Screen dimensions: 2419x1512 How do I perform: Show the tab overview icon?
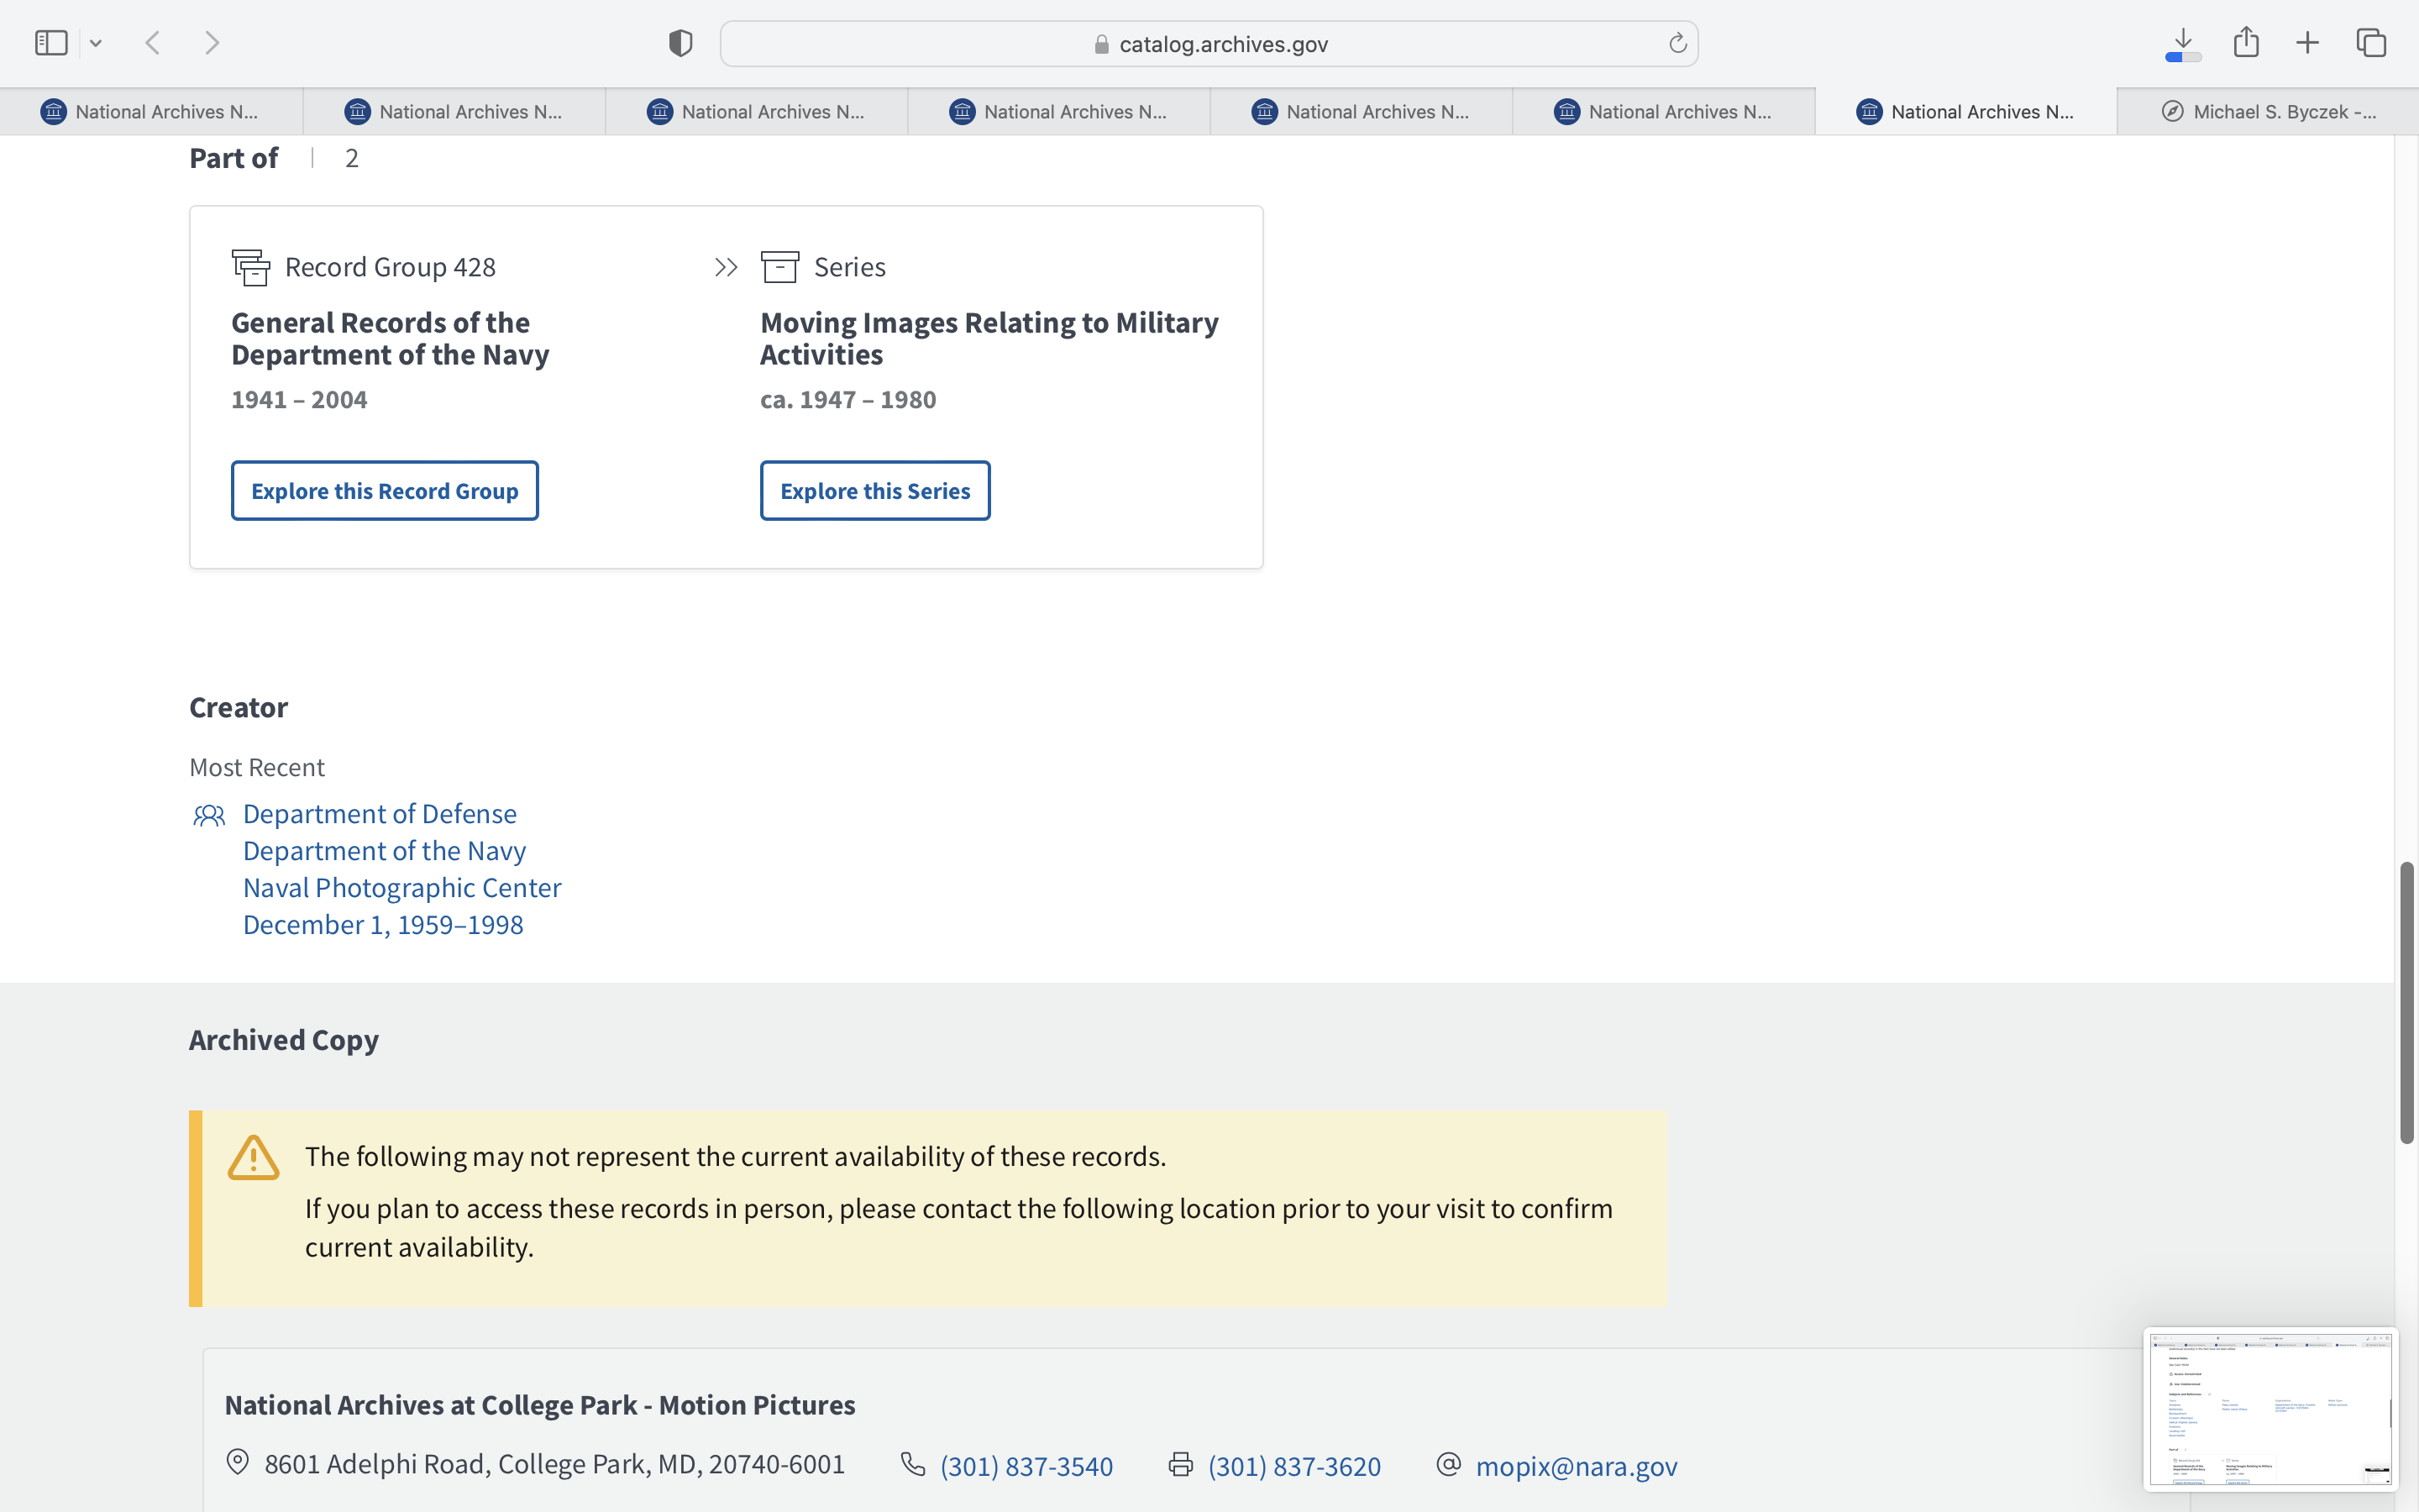(x=2371, y=43)
